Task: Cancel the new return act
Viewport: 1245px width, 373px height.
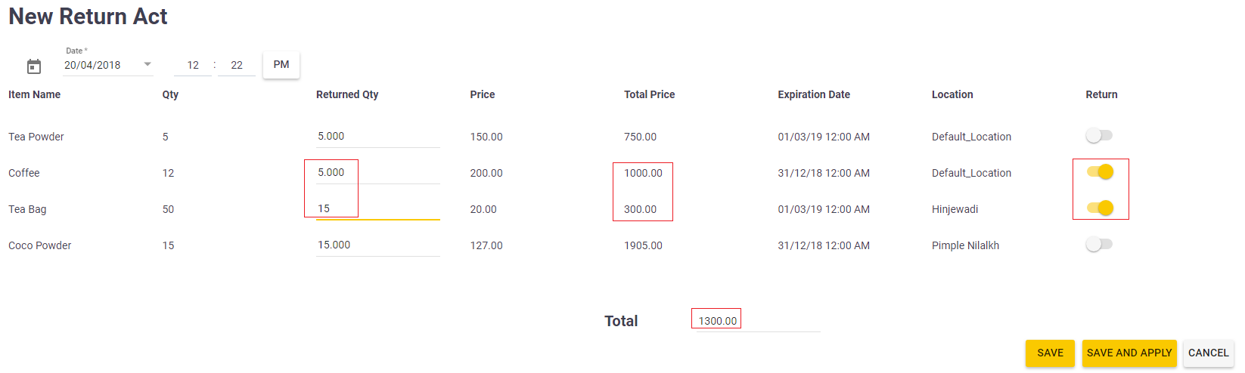Action: click(1209, 353)
